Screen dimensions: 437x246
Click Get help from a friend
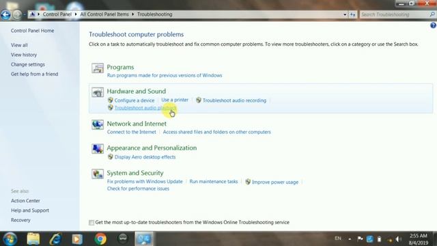point(34,74)
